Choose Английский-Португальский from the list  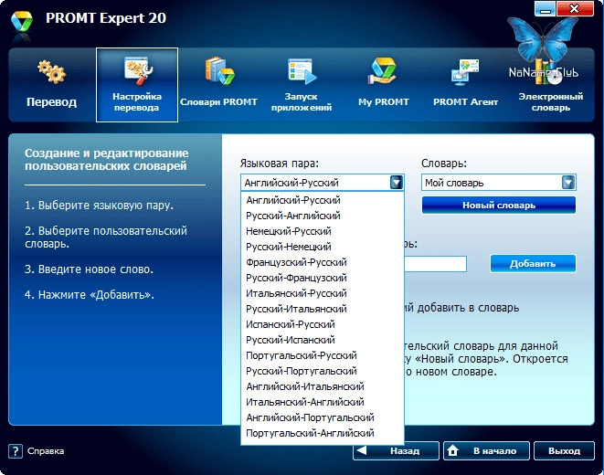pyautogui.click(x=323, y=417)
